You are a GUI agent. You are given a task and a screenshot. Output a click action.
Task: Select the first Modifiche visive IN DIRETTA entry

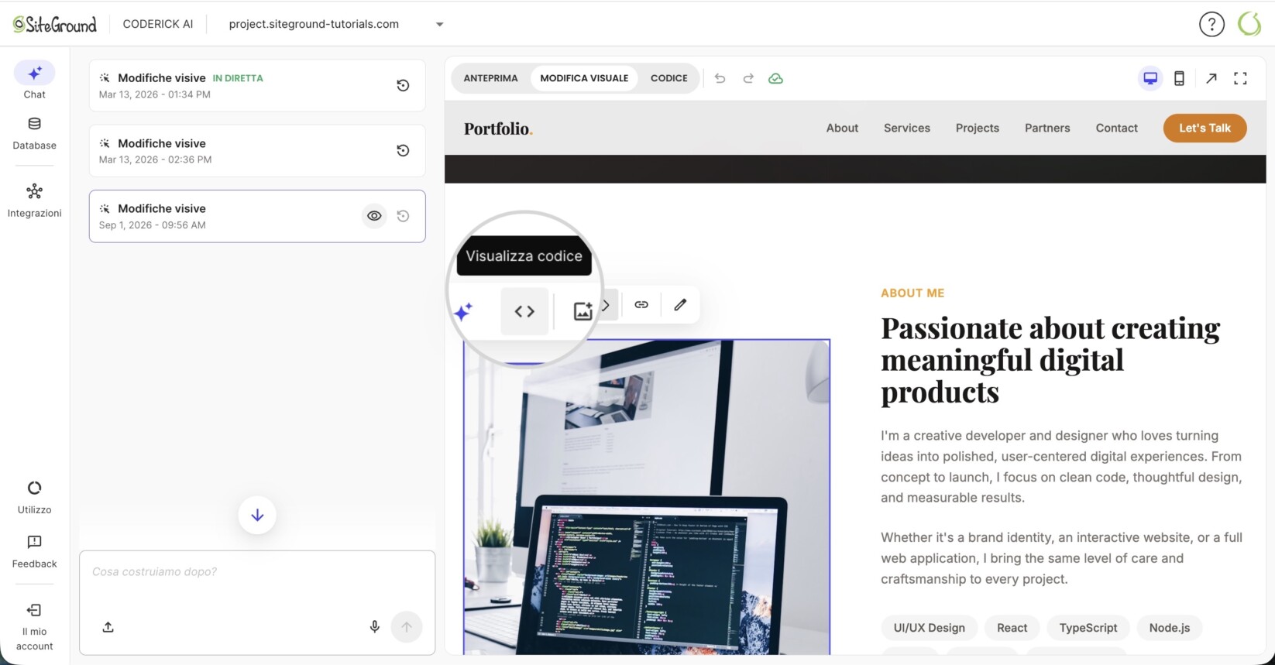tap(257, 85)
